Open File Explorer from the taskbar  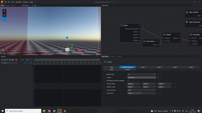click(x=44, y=111)
